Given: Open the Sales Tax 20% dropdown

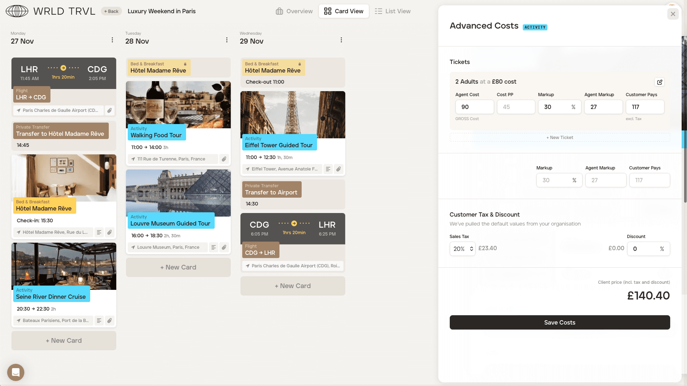Looking at the screenshot, I should [463, 249].
